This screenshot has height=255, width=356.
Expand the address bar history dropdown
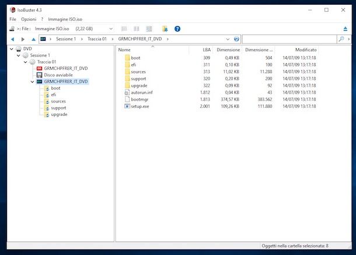coord(228,39)
